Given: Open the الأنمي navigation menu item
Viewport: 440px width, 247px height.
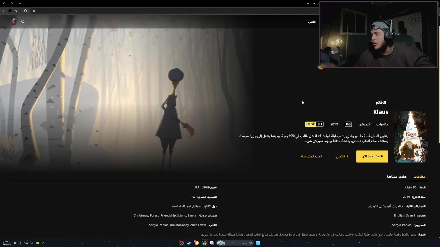Looking at the screenshot, I should pos(312,22).
